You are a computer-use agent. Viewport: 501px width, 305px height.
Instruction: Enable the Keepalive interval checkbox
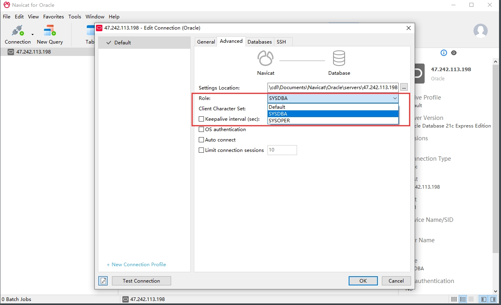click(202, 119)
